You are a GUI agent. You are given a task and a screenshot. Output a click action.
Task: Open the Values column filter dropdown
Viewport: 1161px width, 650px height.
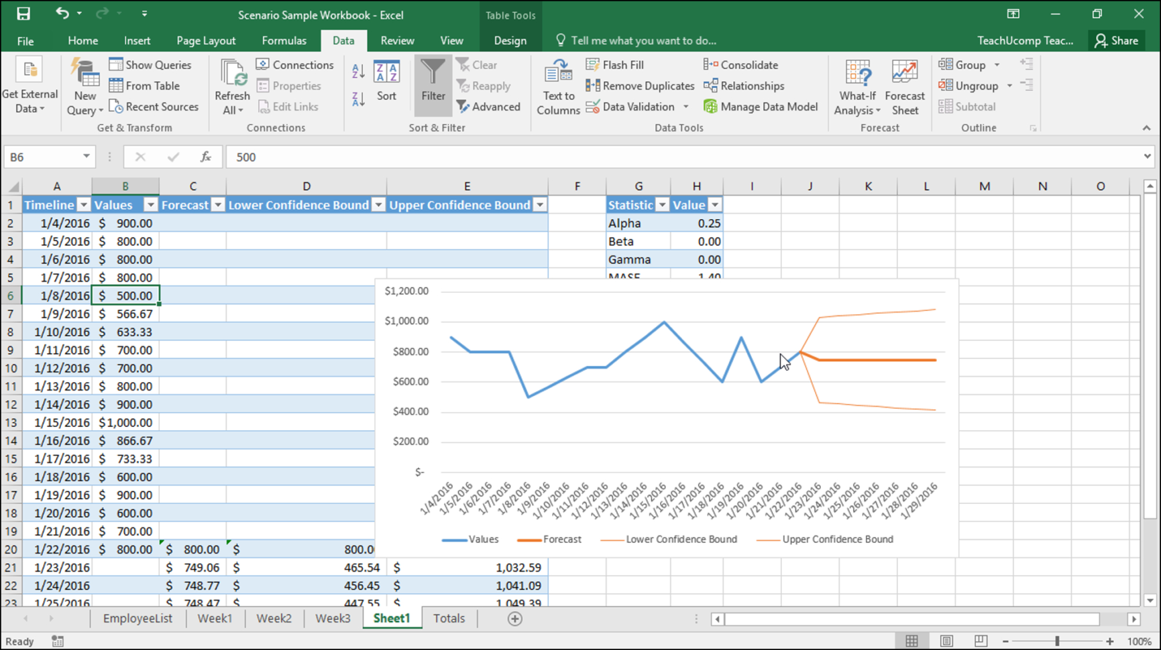[150, 204]
